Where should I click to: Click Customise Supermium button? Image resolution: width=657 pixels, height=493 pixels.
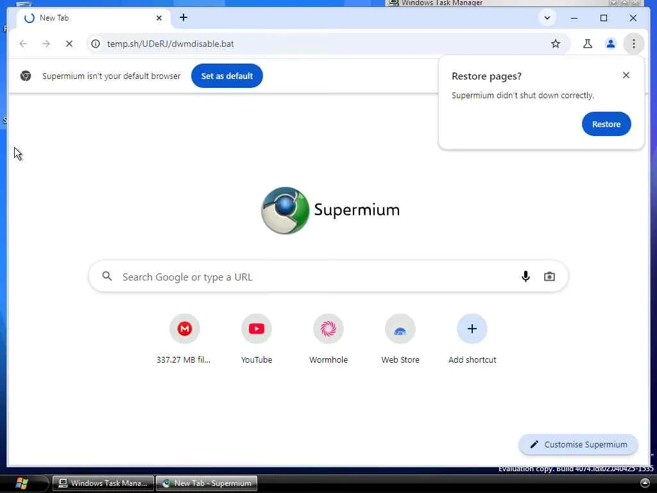tap(578, 444)
